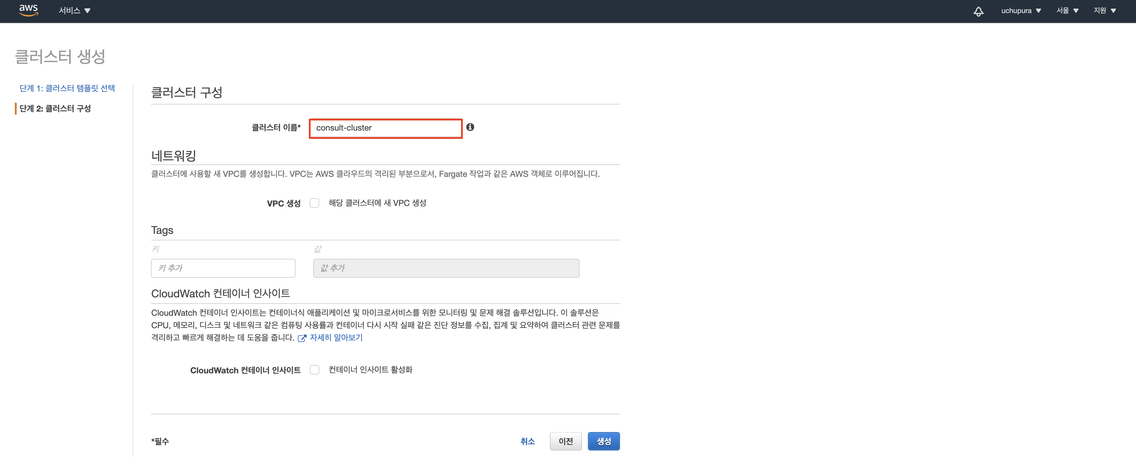Click the 생성 create button

click(603, 441)
